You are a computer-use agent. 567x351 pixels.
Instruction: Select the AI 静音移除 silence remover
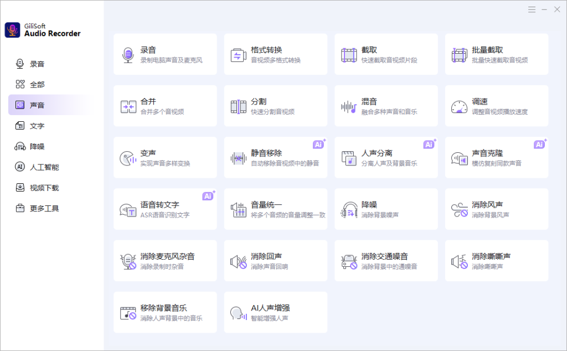tap(275, 157)
